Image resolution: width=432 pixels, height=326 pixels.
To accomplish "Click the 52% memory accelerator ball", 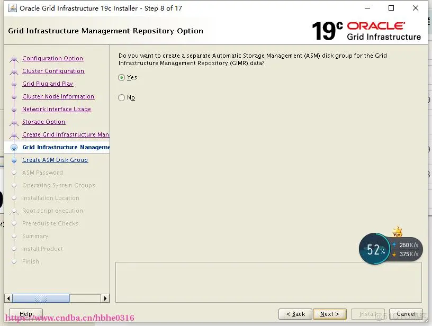I will 375,249.
